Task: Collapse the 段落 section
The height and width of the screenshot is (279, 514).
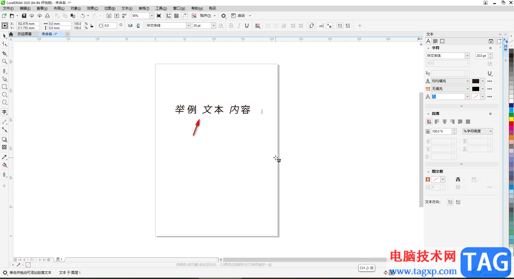Action: coord(428,114)
